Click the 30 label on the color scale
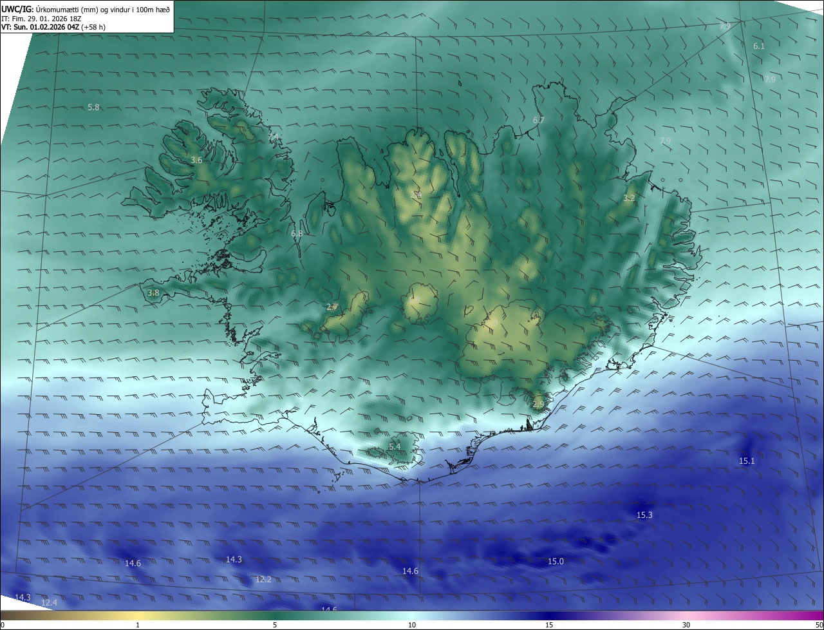824x630 pixels. point(686,625)
